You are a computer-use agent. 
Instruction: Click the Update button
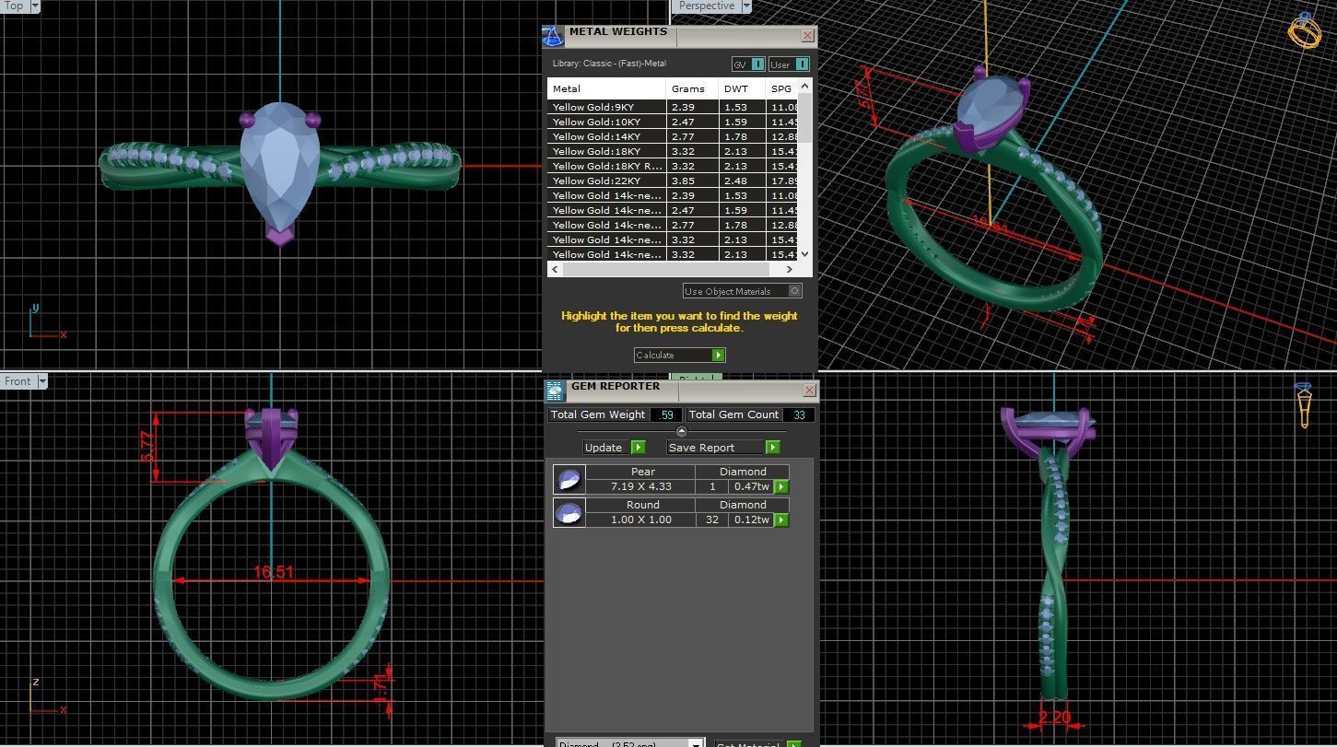(615, 448)
